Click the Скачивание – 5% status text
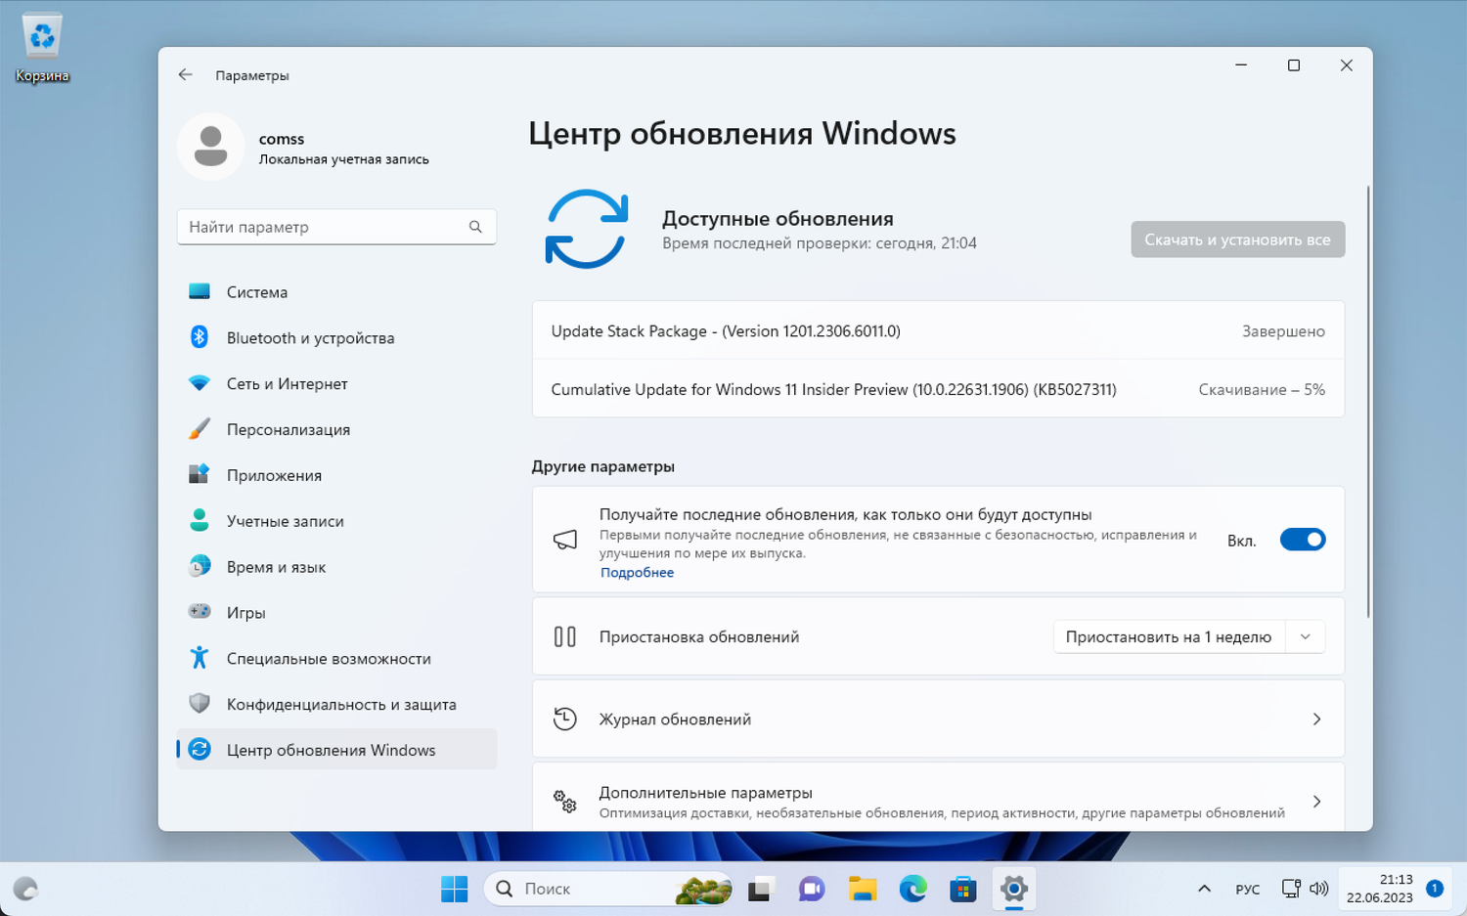This screenshot has width=1467, height=916. click(x=1262, y=389)
